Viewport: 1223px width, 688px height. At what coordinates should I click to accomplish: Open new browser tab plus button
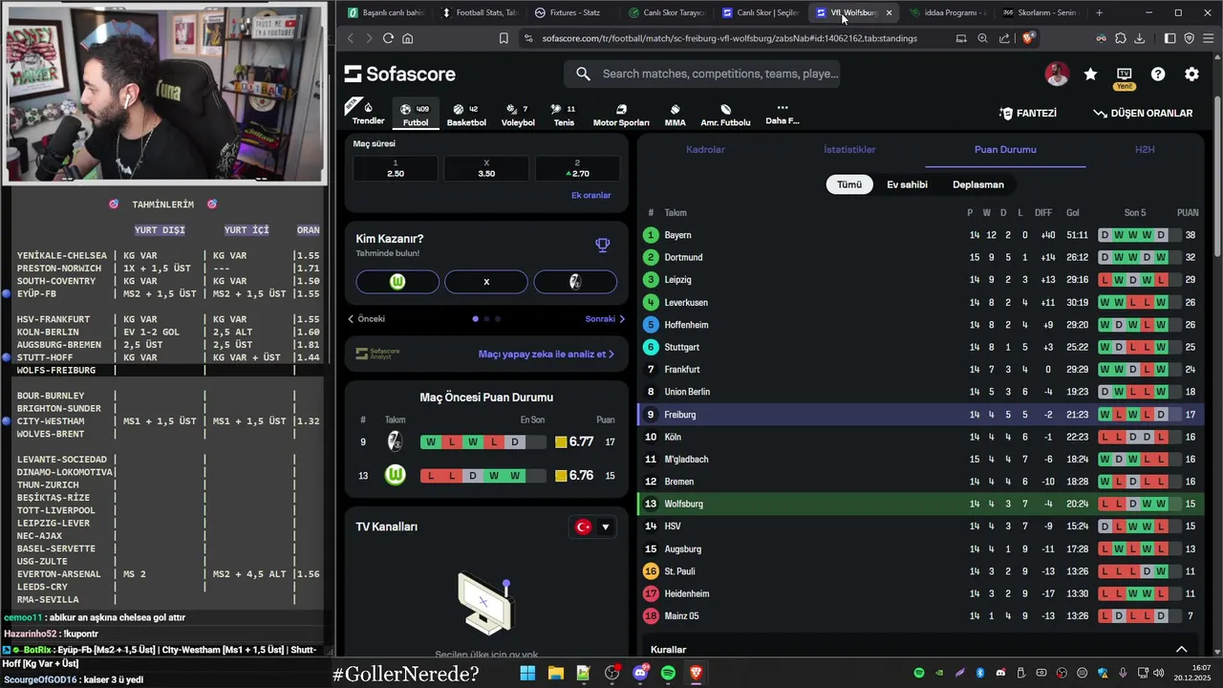1099,12
